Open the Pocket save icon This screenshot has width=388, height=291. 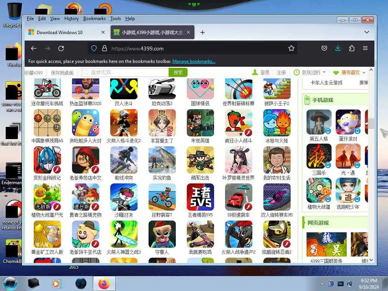(324, 48)
